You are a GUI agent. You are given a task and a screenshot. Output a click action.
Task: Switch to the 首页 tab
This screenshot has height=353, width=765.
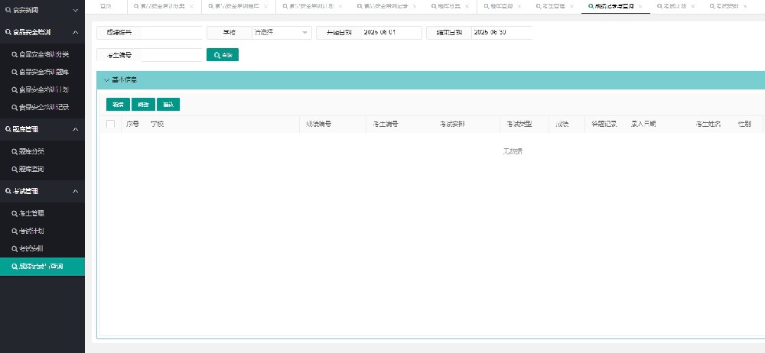pos(106,6)
